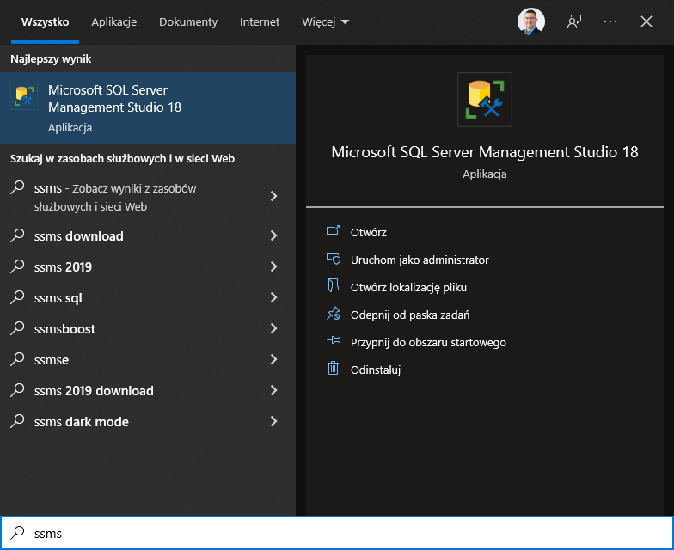Click the SSMS icon in best result

[x=24, y=96]
